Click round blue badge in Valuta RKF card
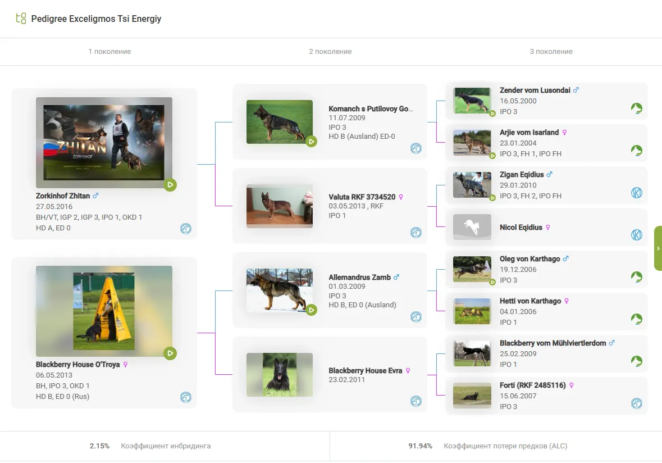 tap(416, 233)
